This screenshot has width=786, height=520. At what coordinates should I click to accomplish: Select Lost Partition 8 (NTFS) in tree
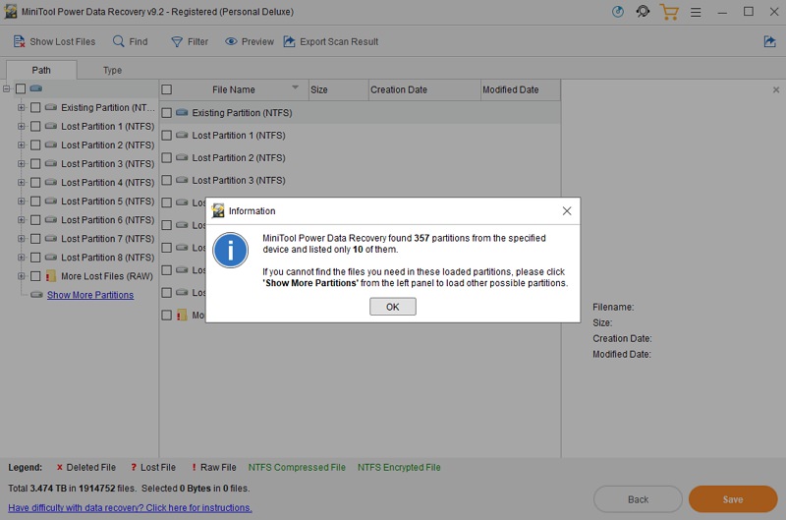pyautogui.click(x=107, y=258)
